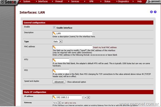Open the Gateway None dropdown
Viewport: 161px width, 107px height.
coord(57,103)
